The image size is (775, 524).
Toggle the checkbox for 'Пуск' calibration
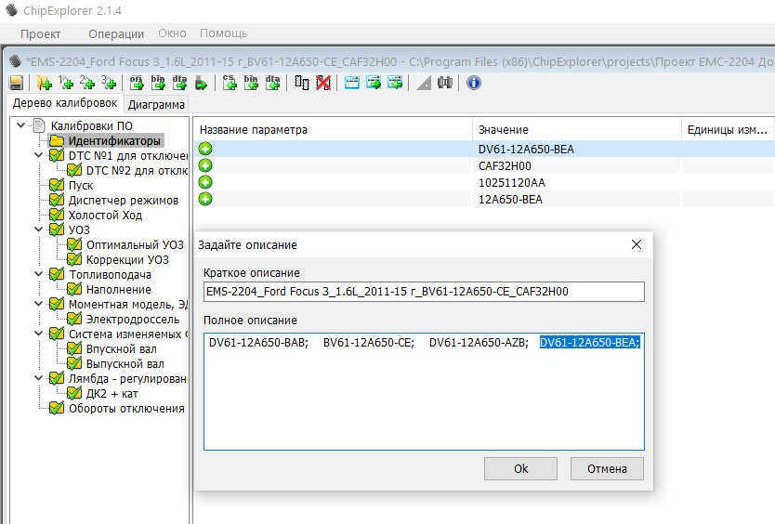[57, 186]
